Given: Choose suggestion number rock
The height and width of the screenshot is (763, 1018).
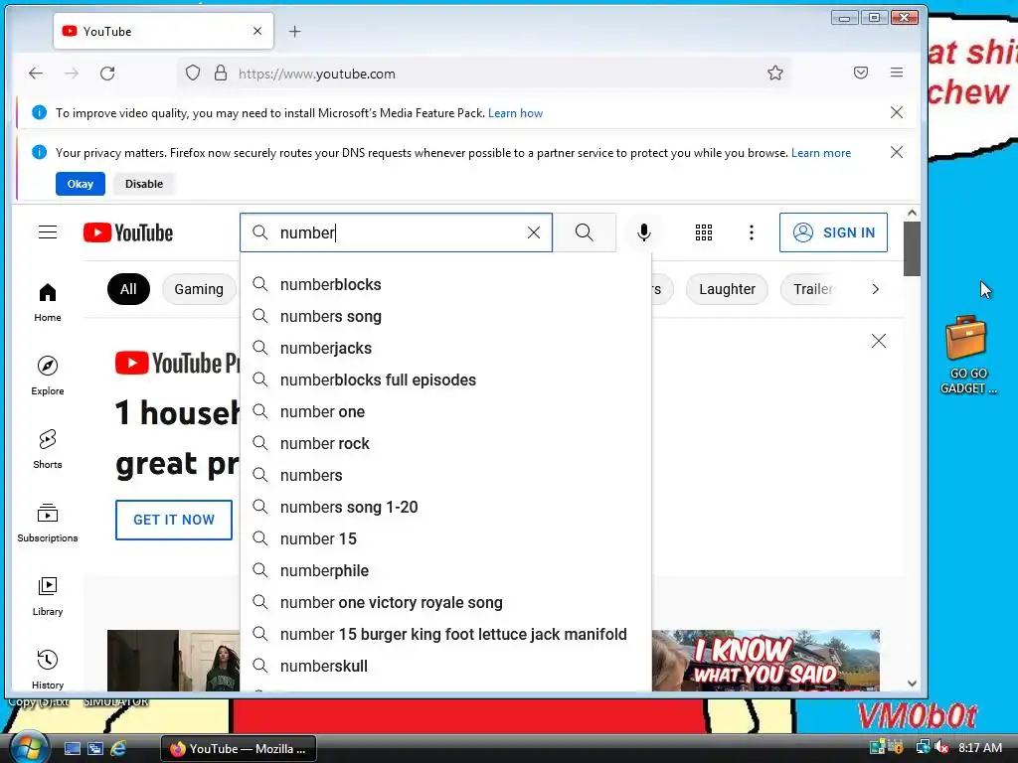Looking at the screenshot, I should pyautogui.click(x=445, y=443).
